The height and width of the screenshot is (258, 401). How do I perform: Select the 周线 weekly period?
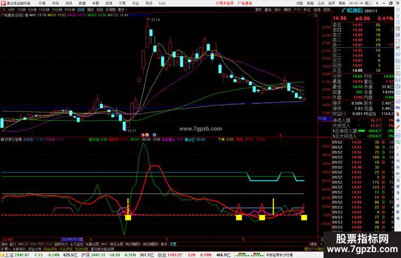tap(90, 10)
